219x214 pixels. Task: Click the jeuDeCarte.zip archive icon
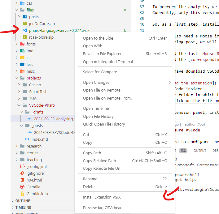pyautogui.click(x=25, y=24)
